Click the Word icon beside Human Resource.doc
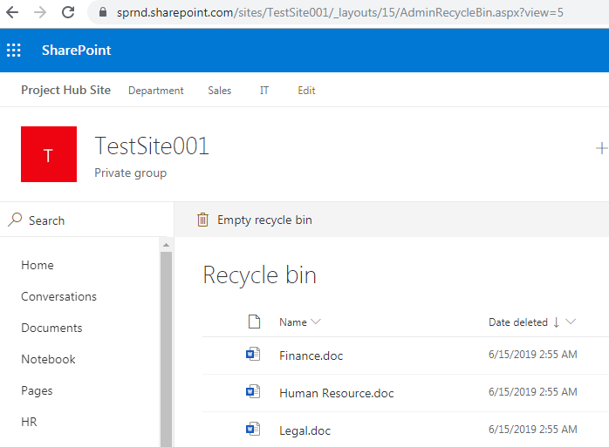Image resolution: width=609 pixels, height=447 pixels. [253, 391]
